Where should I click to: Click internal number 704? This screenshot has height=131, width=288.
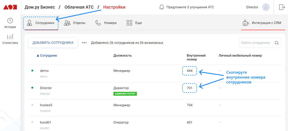pyautogui.click(x=190, y=105)
